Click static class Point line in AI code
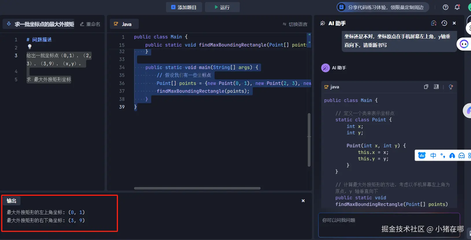This screenshot has height=240, width=471. (x=363, y=120)
